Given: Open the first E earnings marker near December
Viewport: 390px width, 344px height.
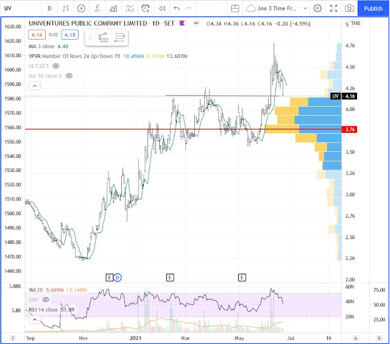Looking at the screenshot, I should coord(110,278).
